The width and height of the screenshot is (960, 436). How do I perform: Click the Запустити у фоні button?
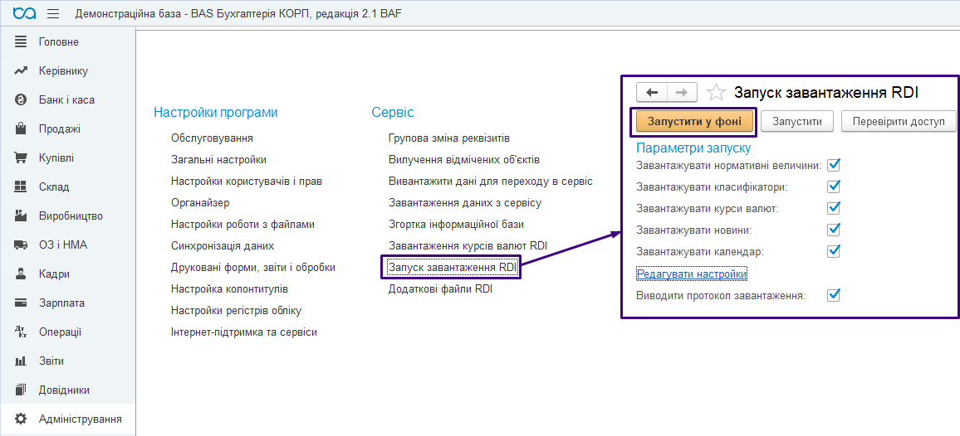(694, 122)
